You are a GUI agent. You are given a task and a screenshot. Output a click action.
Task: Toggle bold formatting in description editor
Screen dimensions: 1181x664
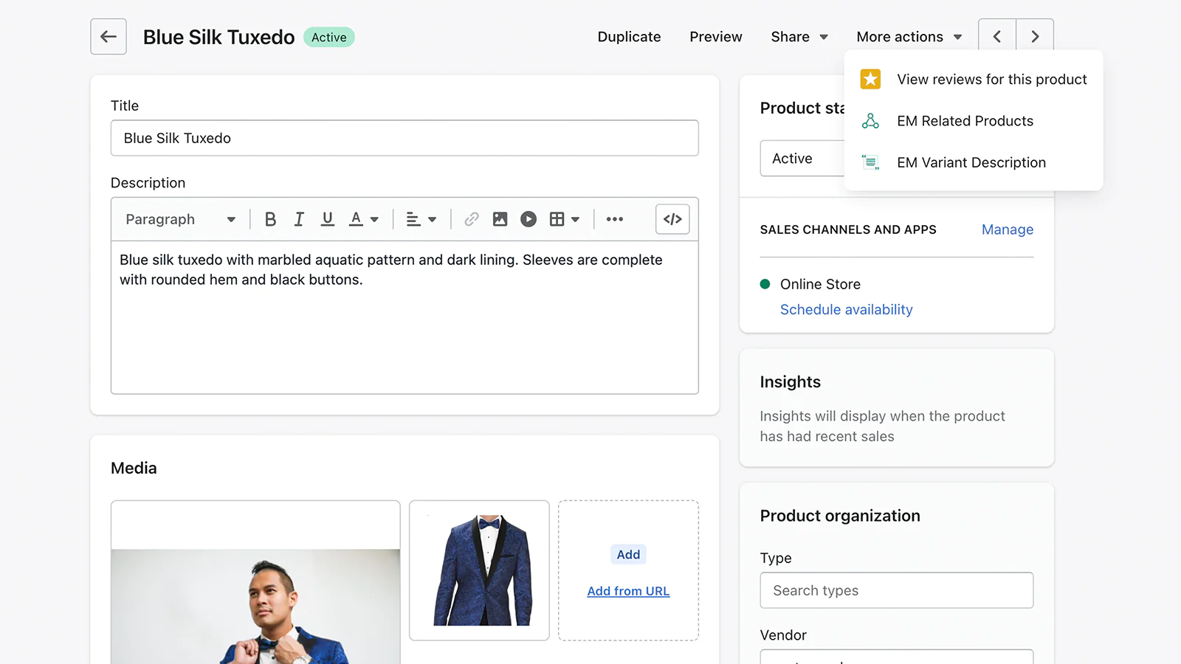coord(270,219)
